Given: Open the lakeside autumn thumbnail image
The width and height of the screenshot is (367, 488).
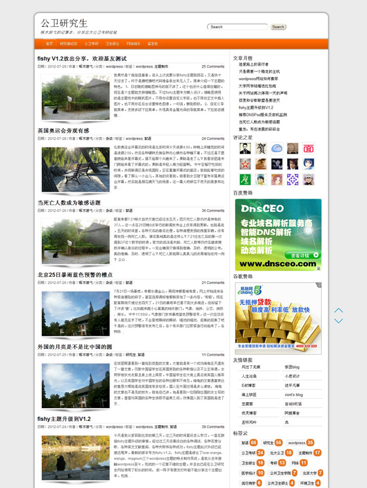Looking at the screenshot, I should pyautogui.click(x=75, y=458).
